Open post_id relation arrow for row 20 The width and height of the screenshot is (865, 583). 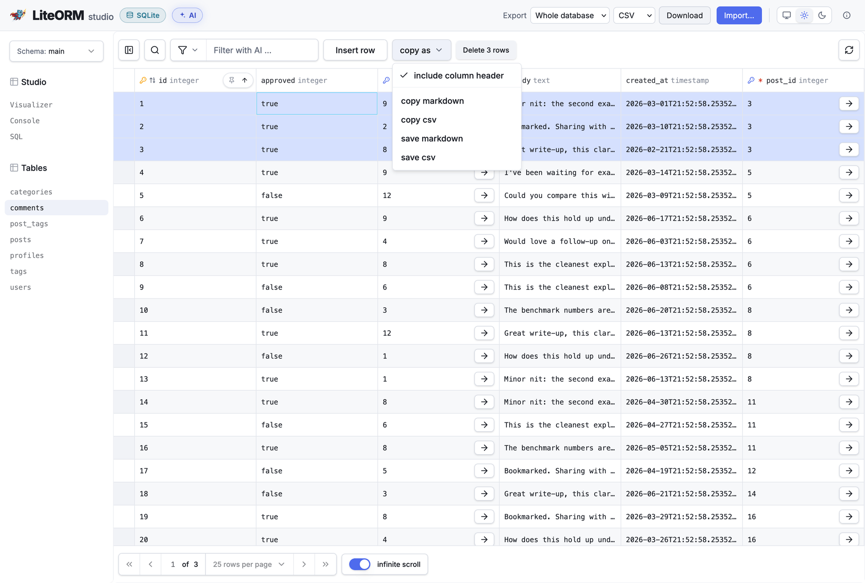[x=849, y=539]
